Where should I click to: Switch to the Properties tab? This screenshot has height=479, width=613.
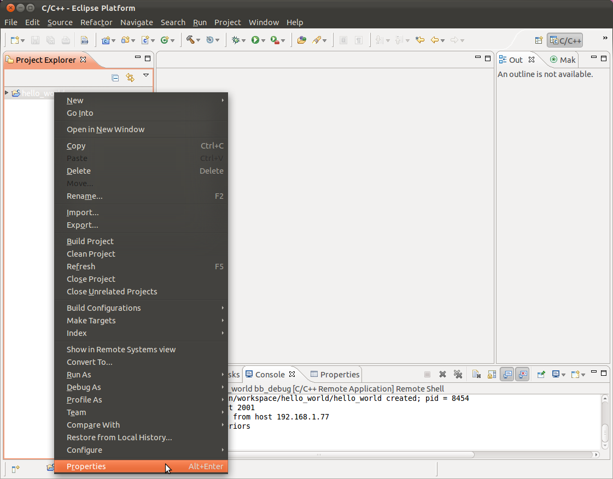(x=335, y=374)
